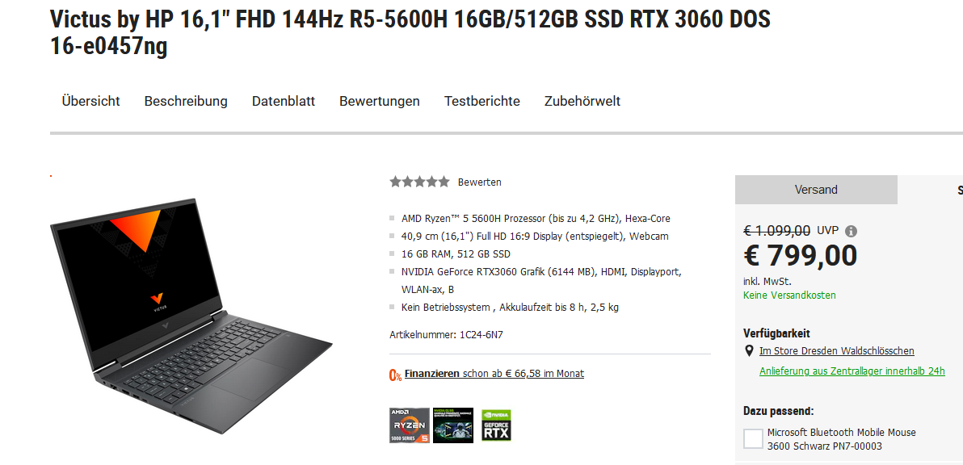
Task: Click the NVIDIA GeForce RTX badge
Action: point(496,425)
